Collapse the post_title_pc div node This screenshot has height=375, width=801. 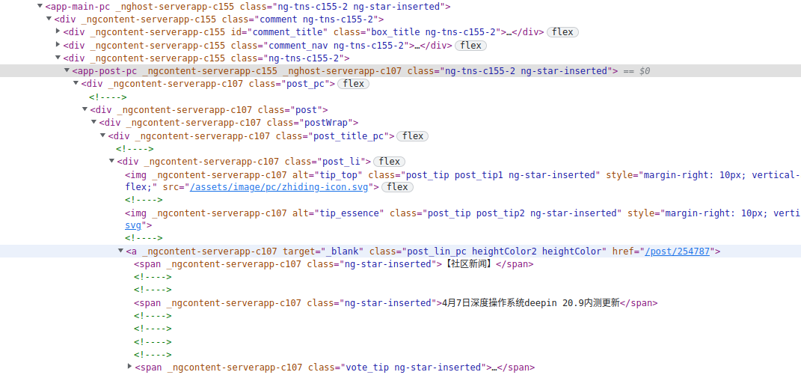tap(102, 135)
